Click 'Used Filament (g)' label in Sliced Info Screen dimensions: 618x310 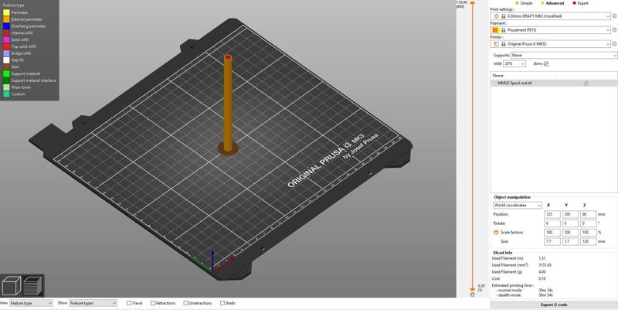pyautogui.click(x=506, y=272)
